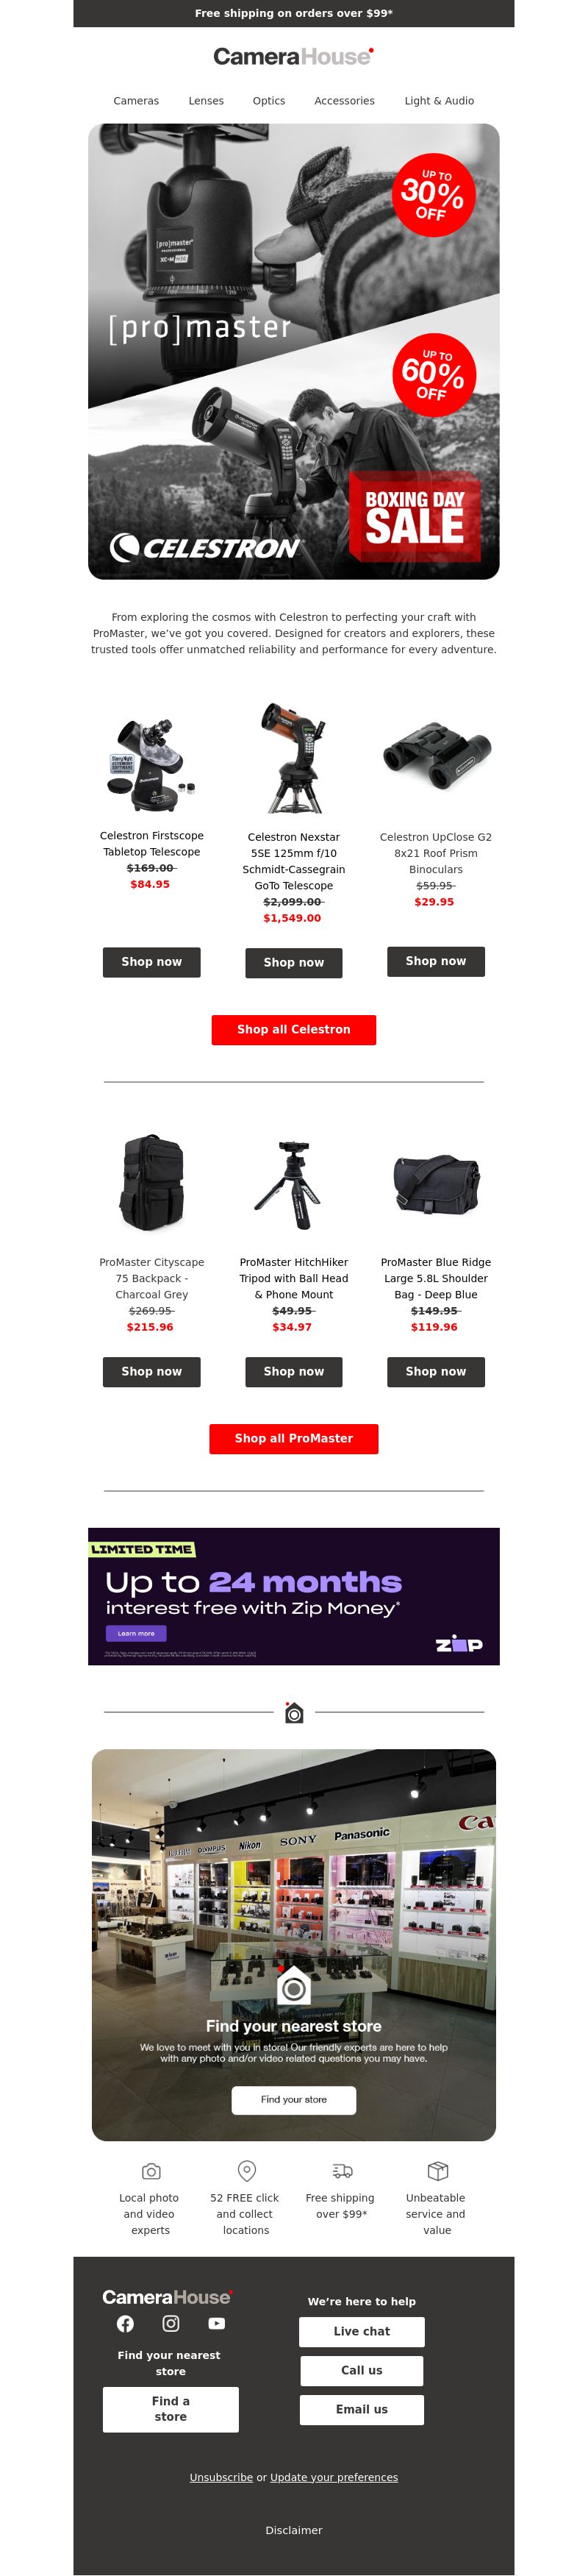The height and width of the screenshot is (2576, 588).
Task: Open the Instagram icon in footer
Action: point(171,2323)
